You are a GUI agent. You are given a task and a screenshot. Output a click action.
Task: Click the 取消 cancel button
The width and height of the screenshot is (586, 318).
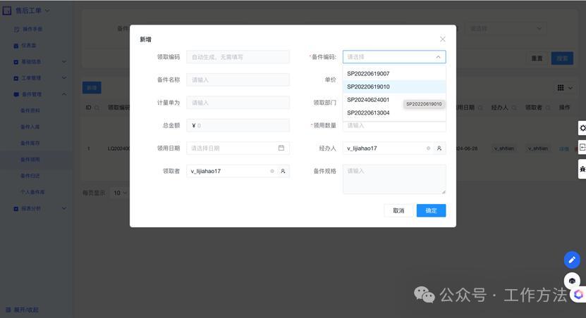398,210
